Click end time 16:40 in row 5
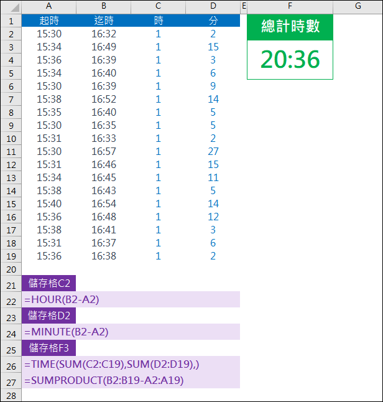 [103, 73]
